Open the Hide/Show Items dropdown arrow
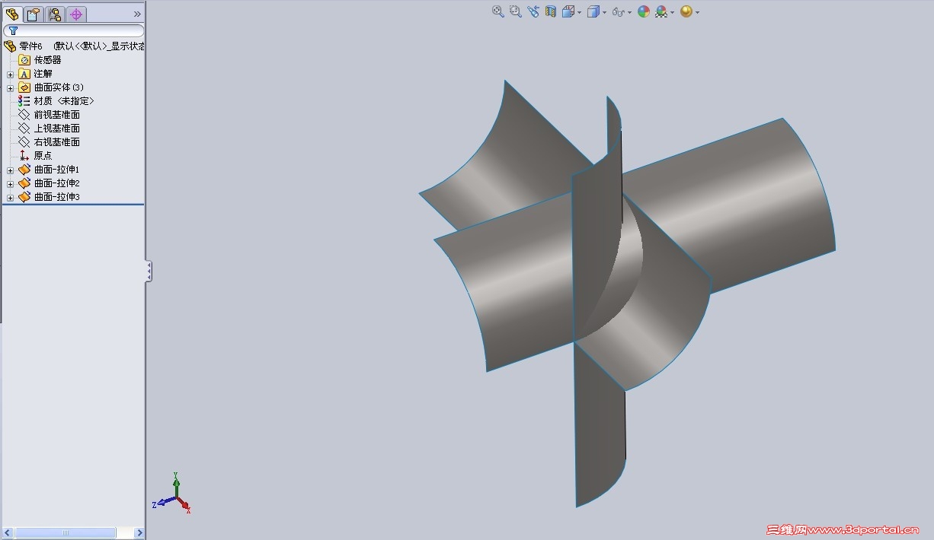934x540 pixels. 630,12
